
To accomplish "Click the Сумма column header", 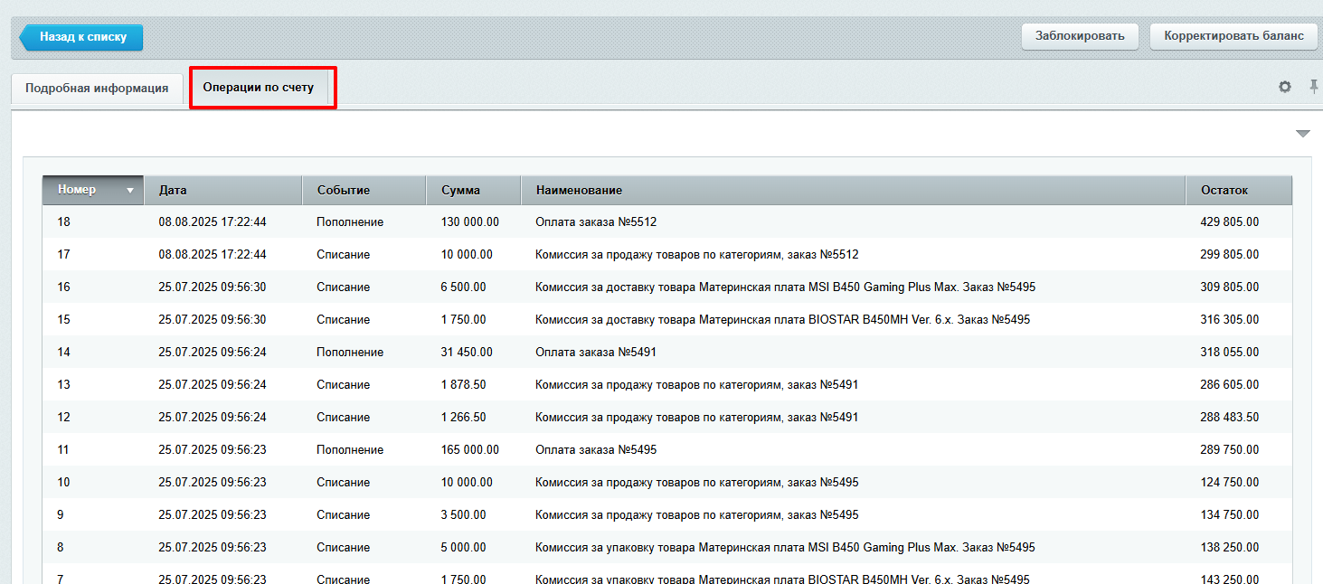I will [x=473, y=191].
